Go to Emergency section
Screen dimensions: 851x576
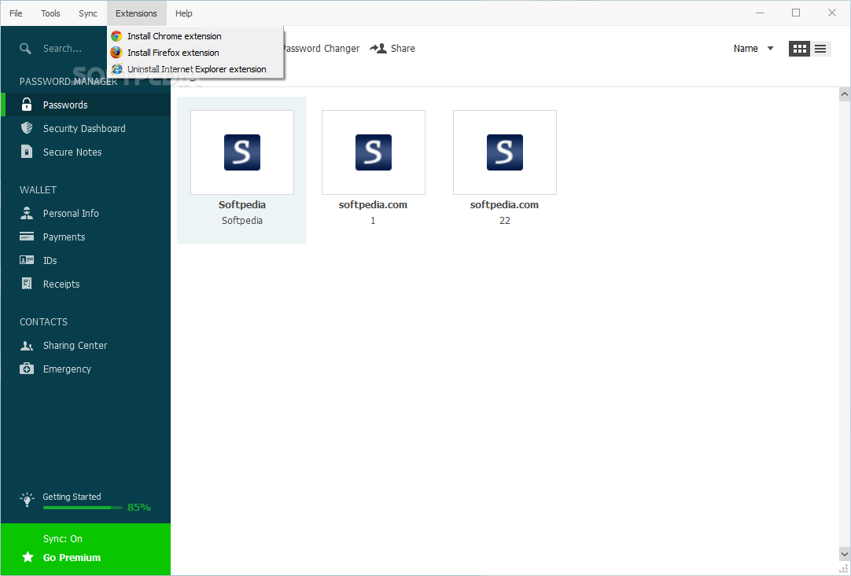86,369
